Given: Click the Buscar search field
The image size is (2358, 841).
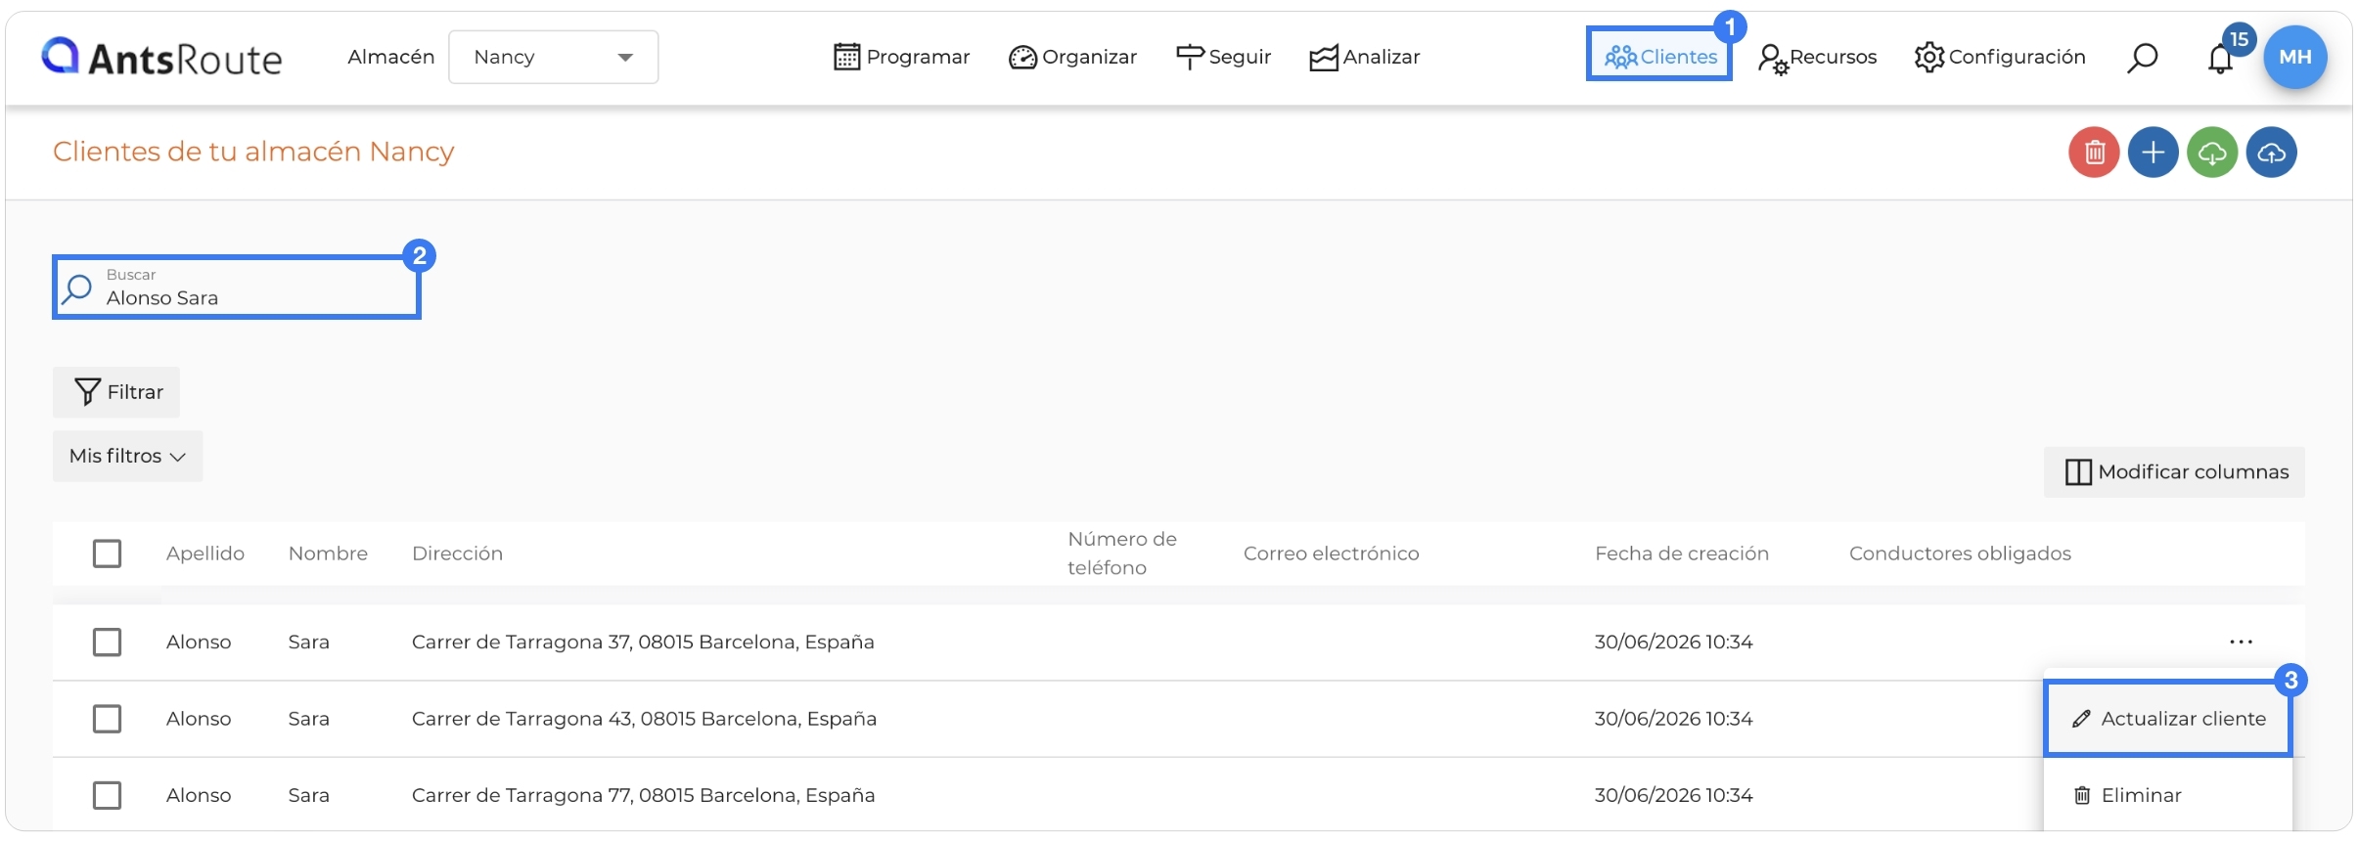Looking at the screenshot, I should pyautogui.click(x=237, y=288).
